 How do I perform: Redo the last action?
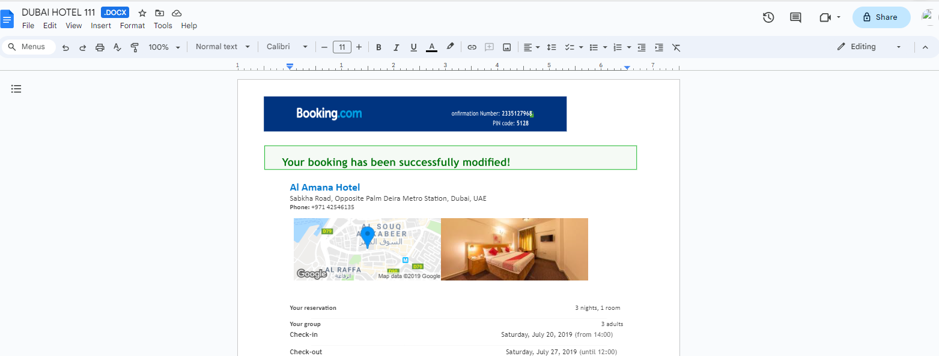[83, 47]
